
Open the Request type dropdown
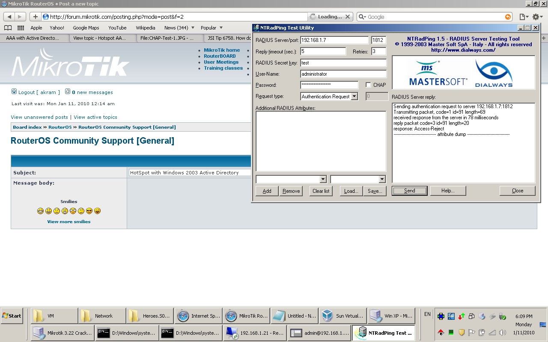point(354,97)
